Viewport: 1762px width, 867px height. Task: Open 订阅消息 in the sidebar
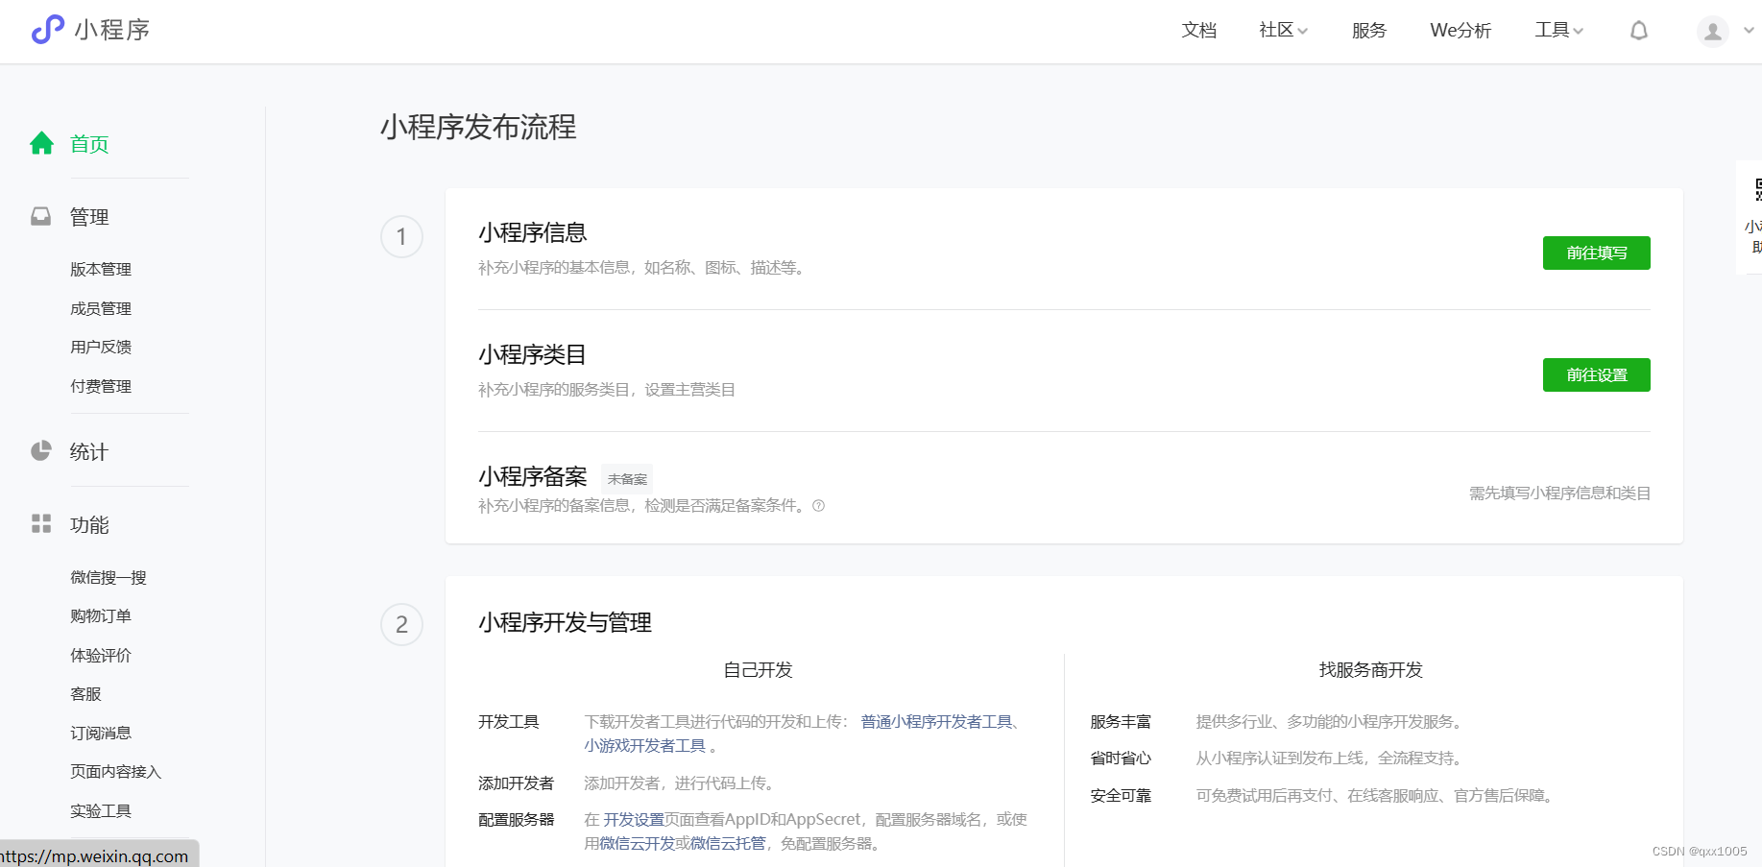pyautogui.click(x=101, y=733)
